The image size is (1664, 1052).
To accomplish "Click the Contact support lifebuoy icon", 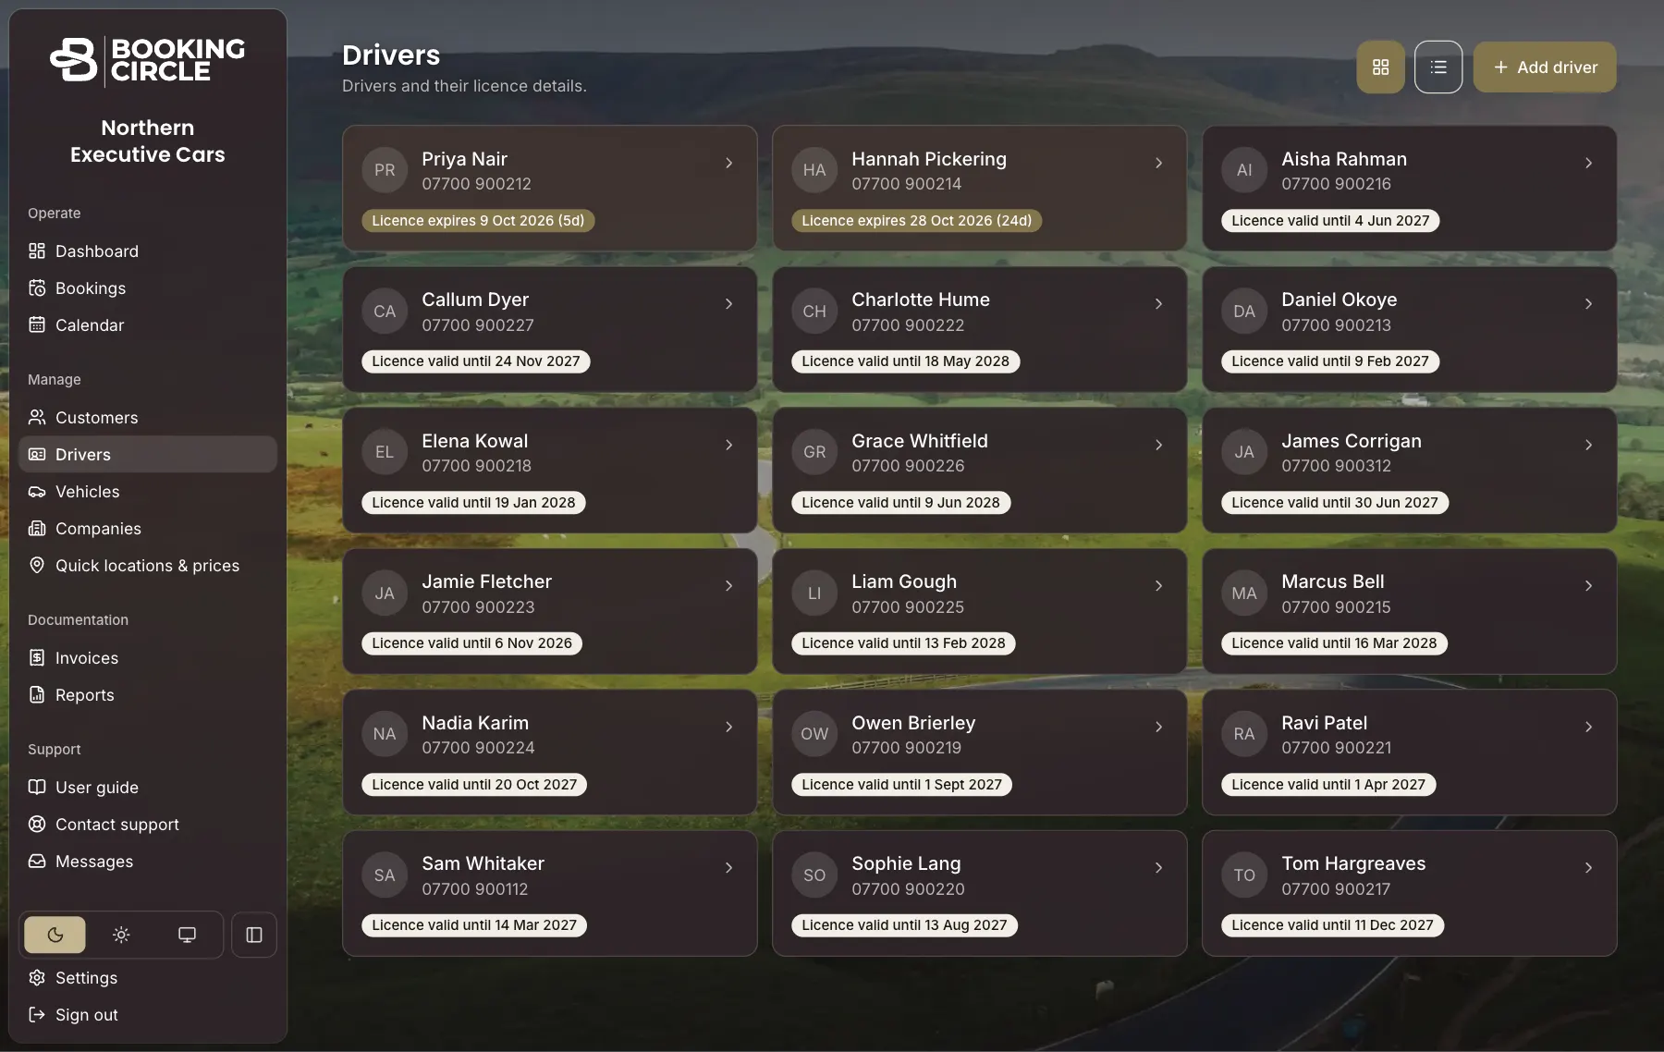I will (37, 824).
